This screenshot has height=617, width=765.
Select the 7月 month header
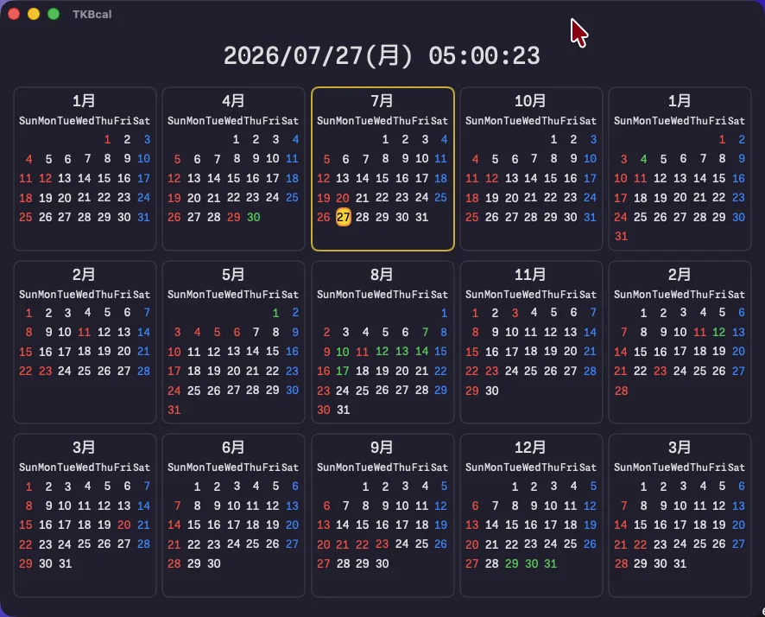tap(382, 101)
